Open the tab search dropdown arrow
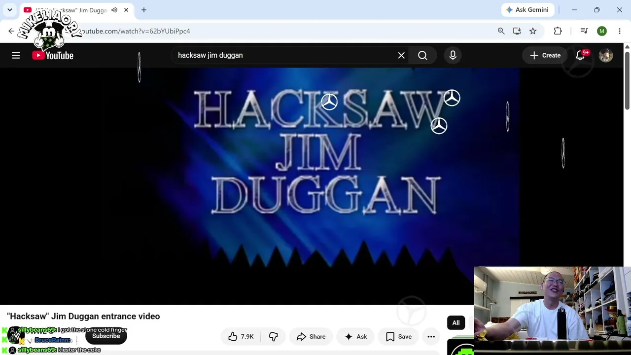 tap(10, 10)
